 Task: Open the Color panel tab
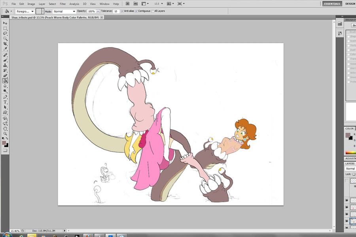pyautogui.click(x=349, y=128)
